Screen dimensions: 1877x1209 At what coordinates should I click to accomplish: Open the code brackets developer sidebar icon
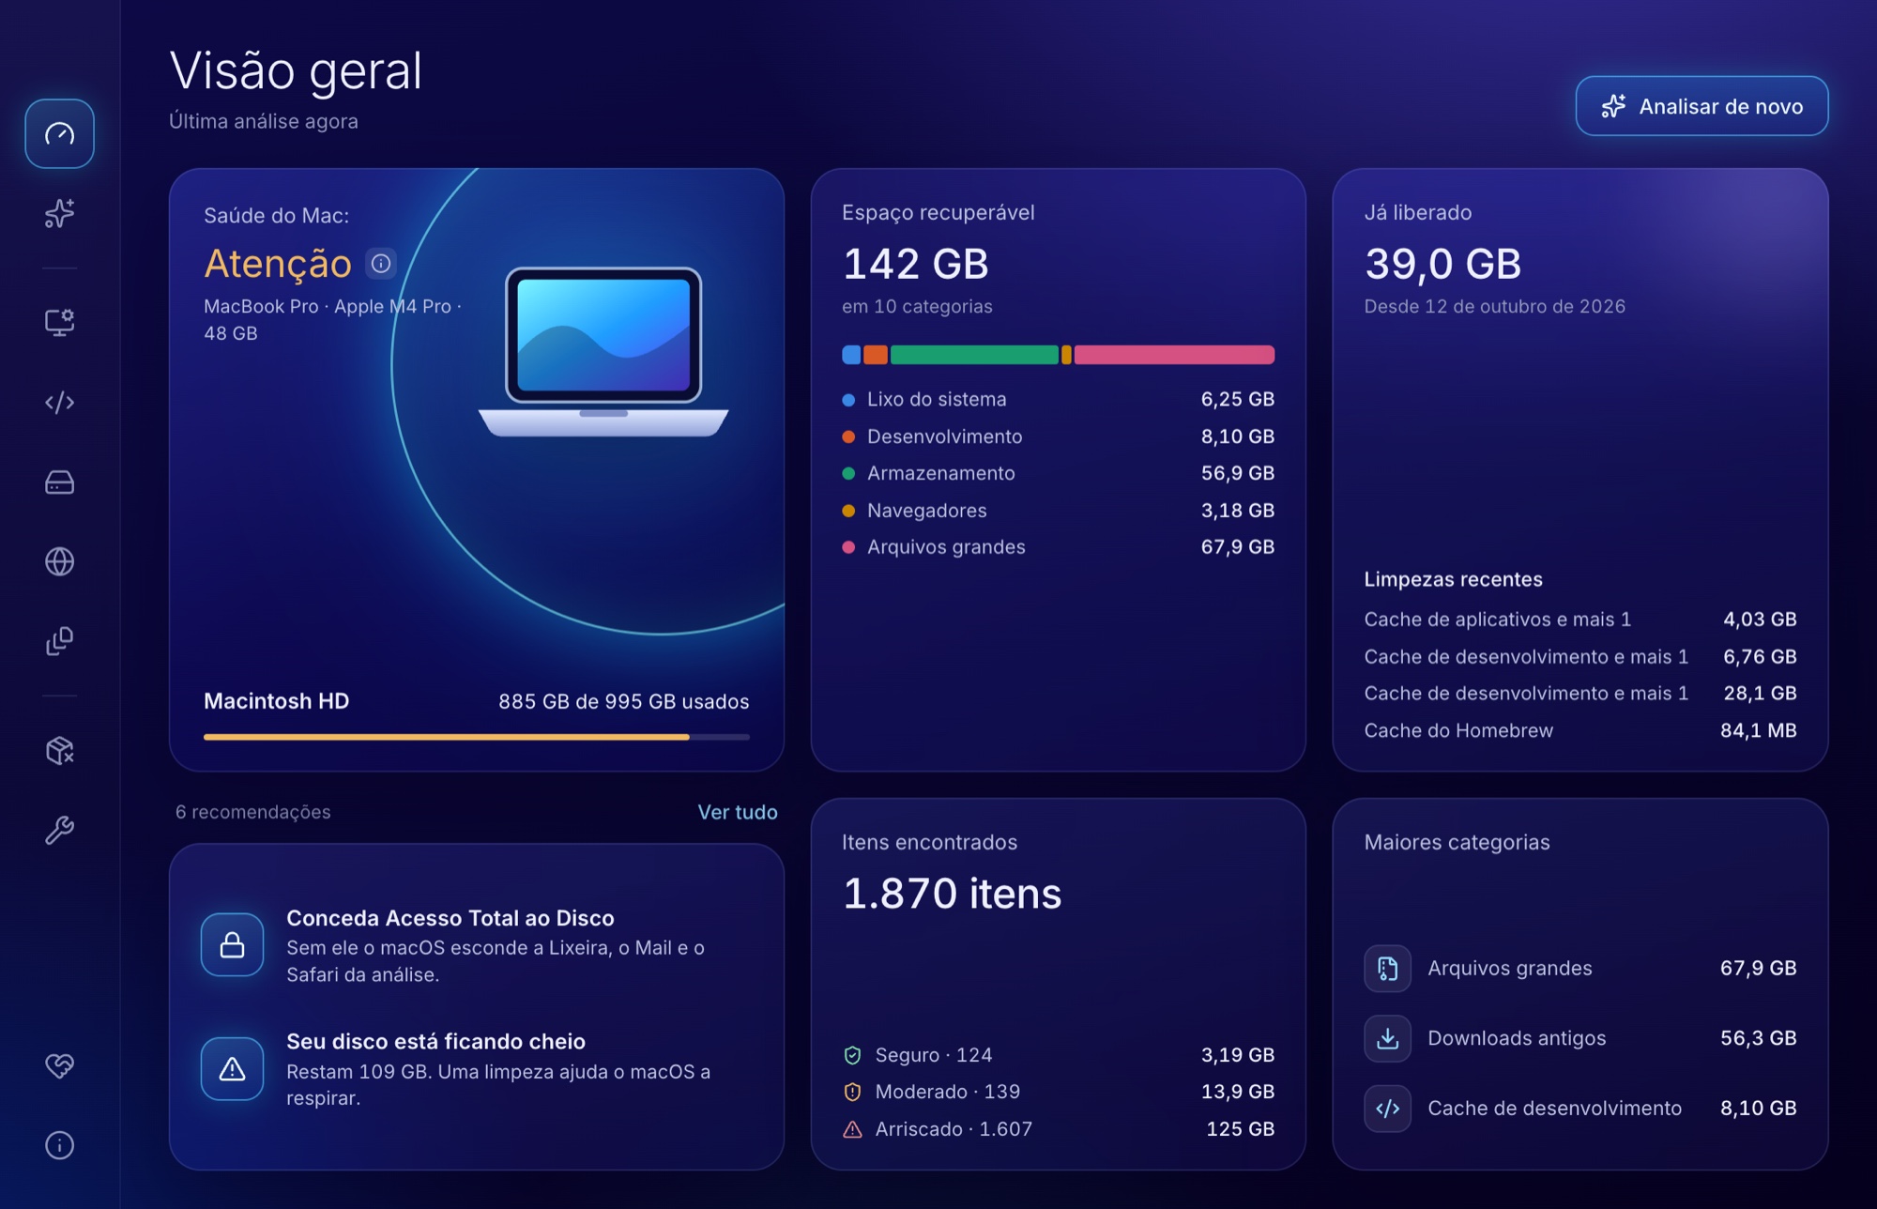(x=59, y=402)
